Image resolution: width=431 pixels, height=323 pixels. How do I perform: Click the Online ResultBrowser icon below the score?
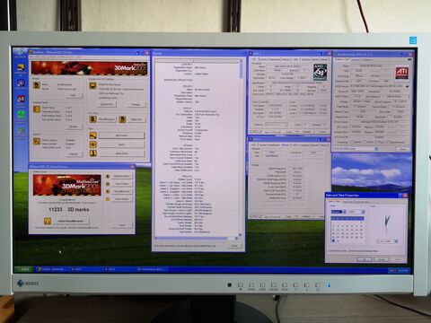pyautogui.click(x=47, y=221)
